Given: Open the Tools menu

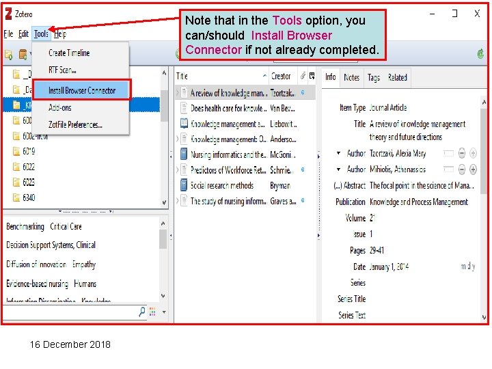Looking at the screenshot, I should point(41,34).
